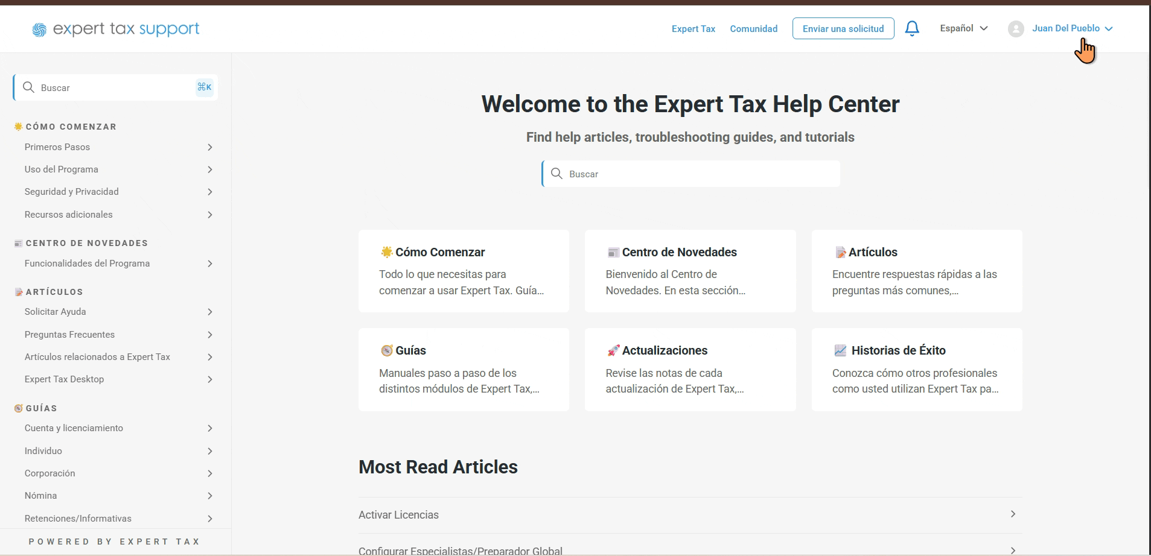This screenshot has height=556, width=1151.
Task: Go to Expert Tax nav link
Action: (693, 29)
